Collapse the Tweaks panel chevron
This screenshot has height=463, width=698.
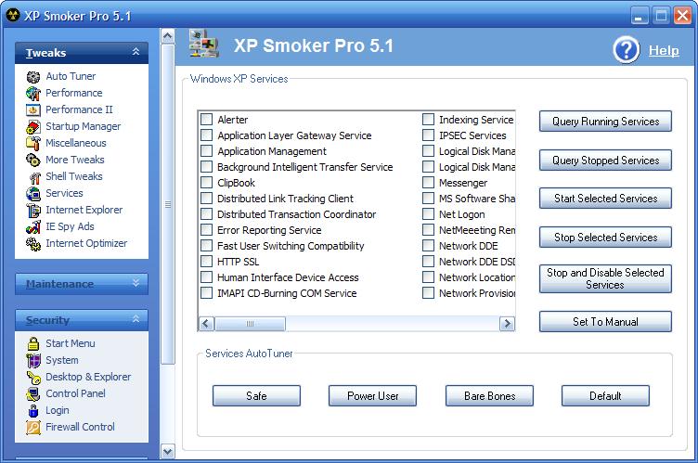(136, 52)
